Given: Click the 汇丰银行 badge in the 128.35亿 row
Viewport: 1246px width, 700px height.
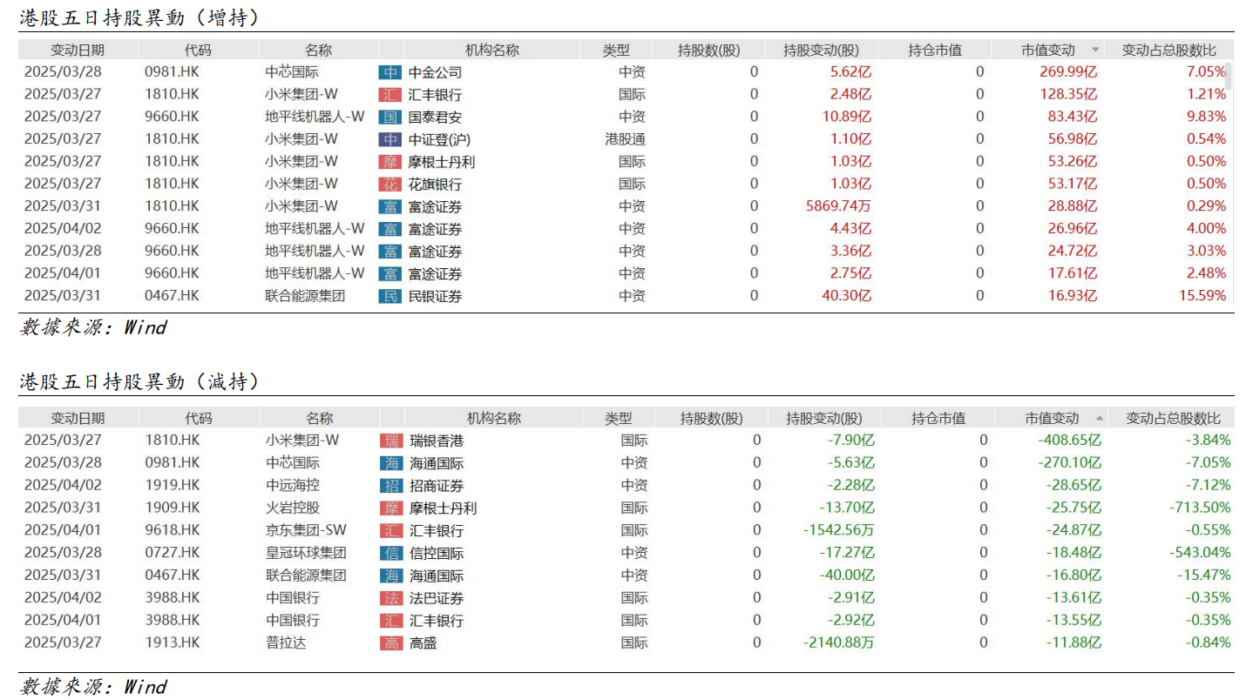Looking at the screenshot, I should [391, 95].
